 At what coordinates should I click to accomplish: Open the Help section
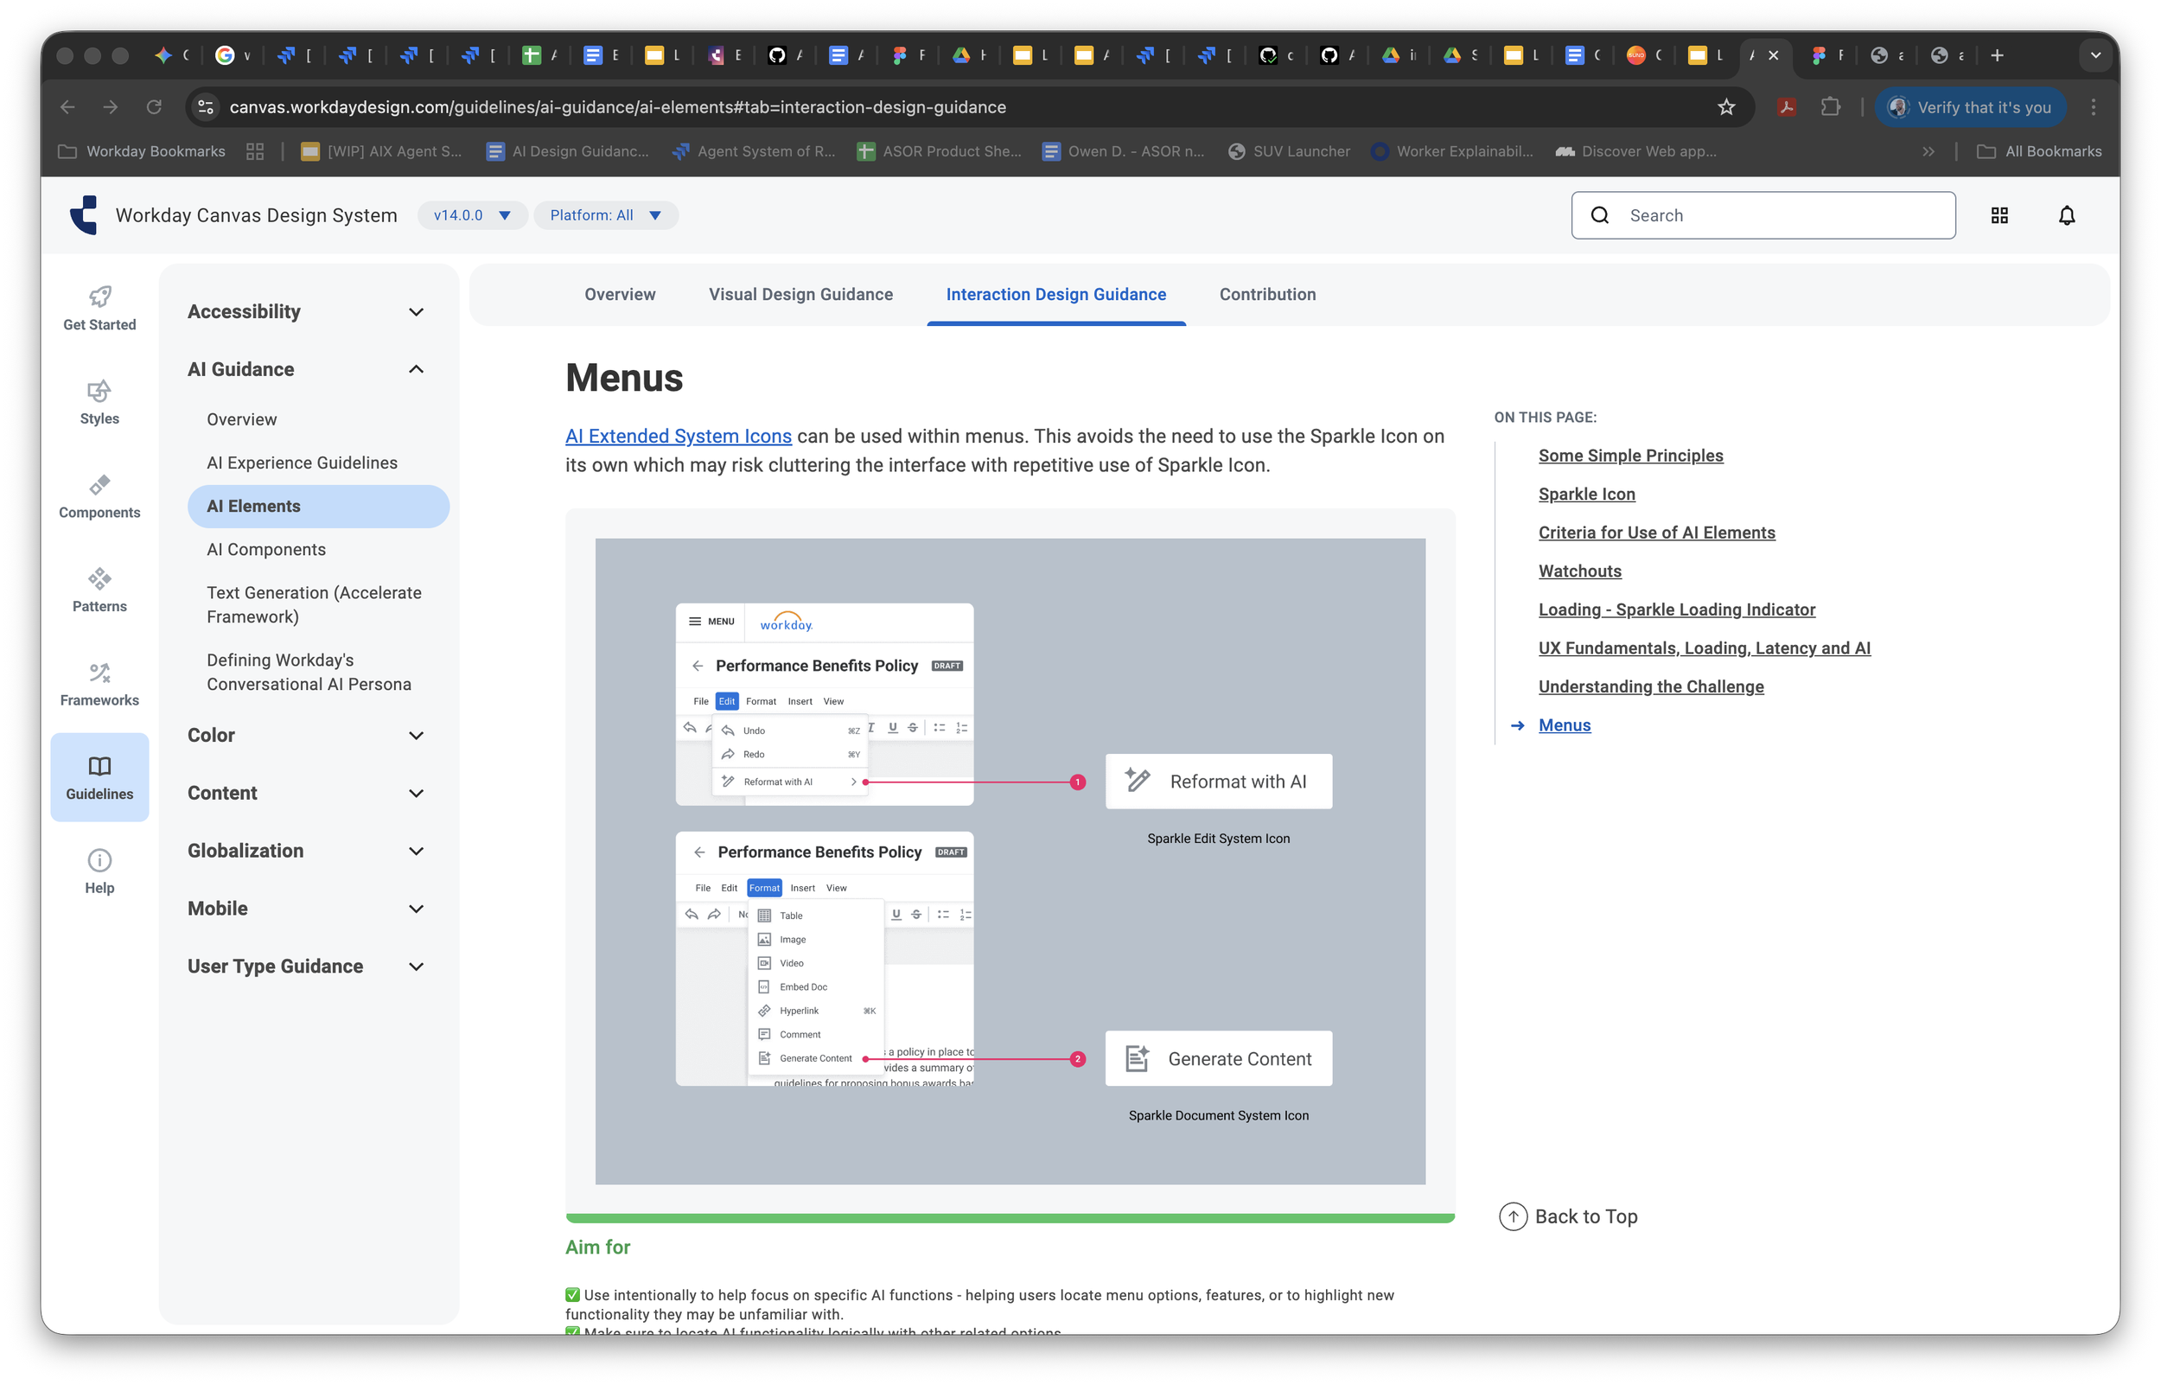[99, 871]
